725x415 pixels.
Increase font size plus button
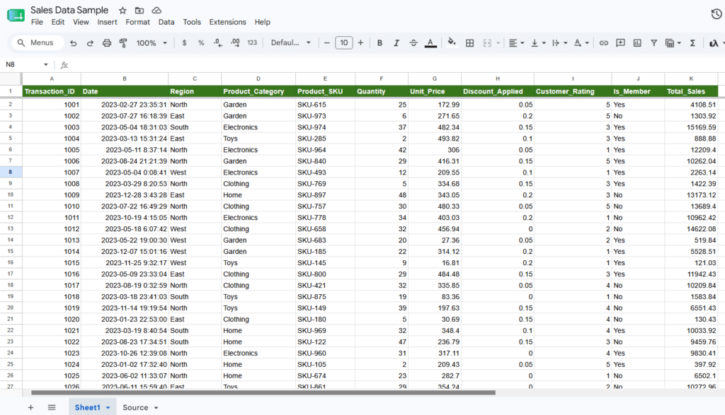coord(360,43)
